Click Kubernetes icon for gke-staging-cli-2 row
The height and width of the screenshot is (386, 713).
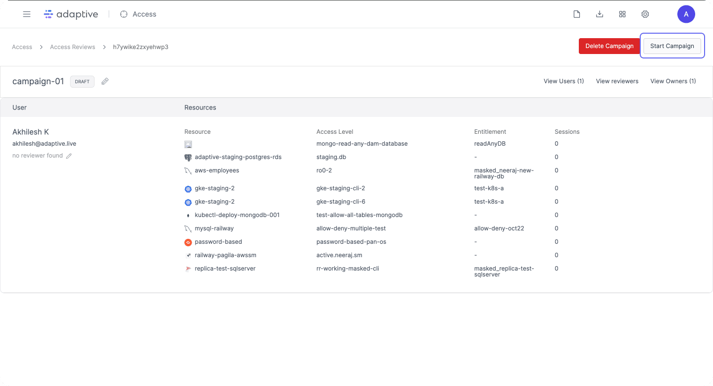(188, 189)
